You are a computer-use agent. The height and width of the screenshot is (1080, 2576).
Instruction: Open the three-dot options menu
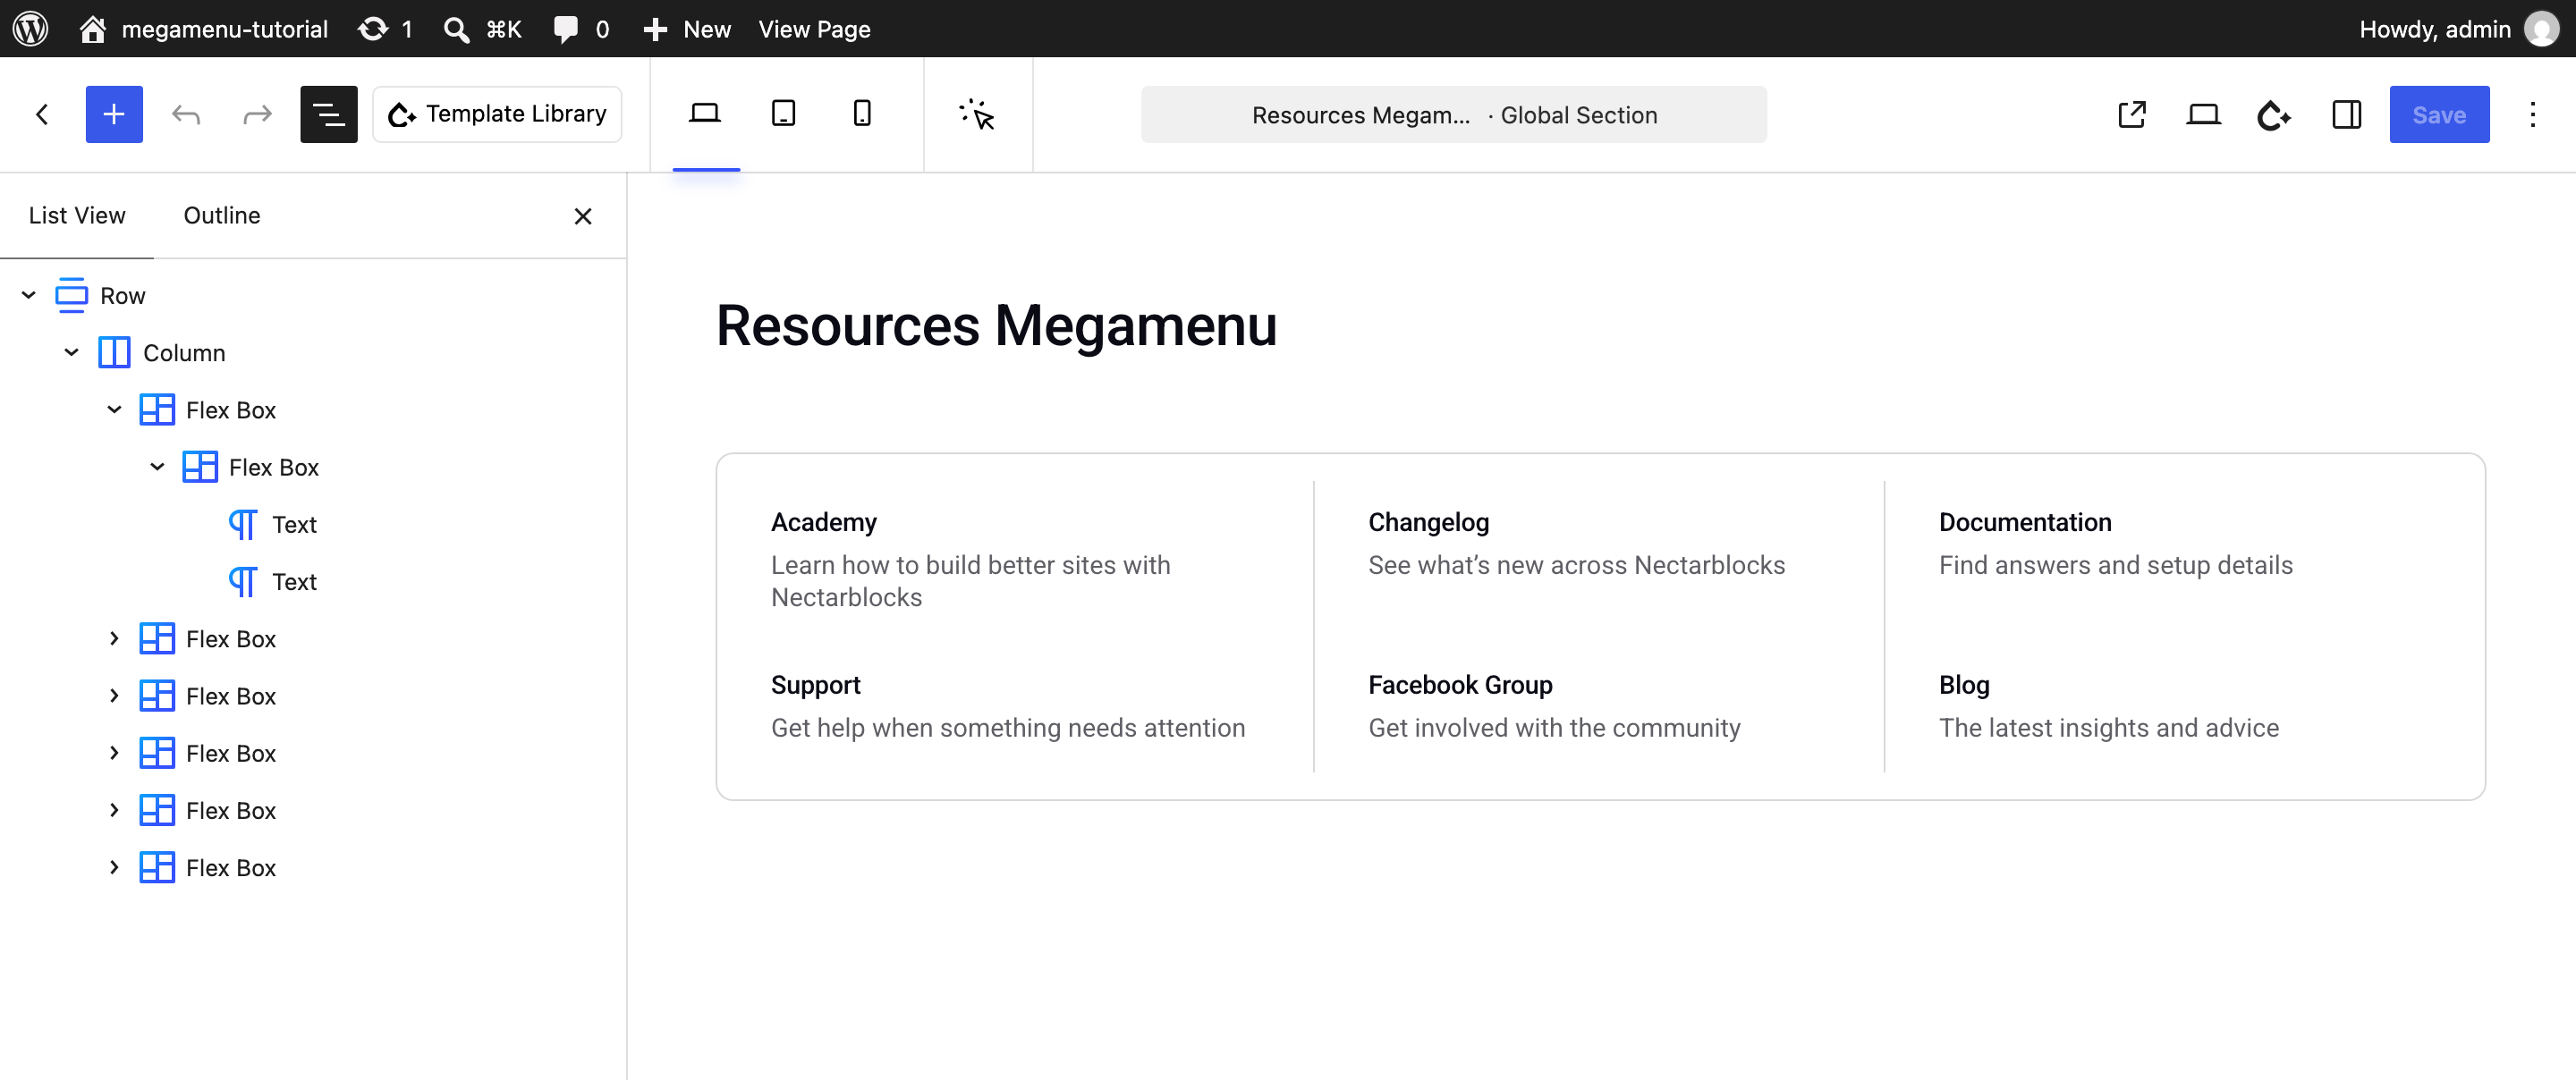click(2533, 114)
